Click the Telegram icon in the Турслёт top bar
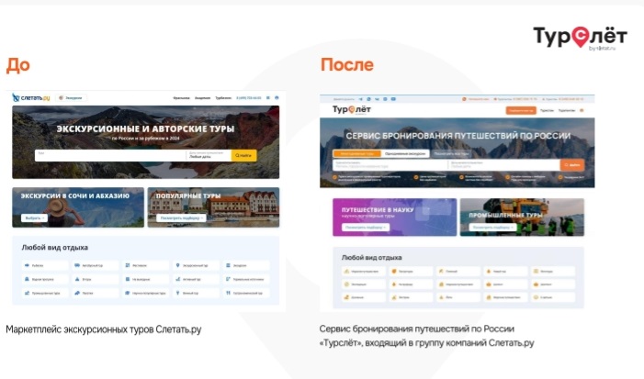This screenshot has height=379, width=644. point(361,99)
